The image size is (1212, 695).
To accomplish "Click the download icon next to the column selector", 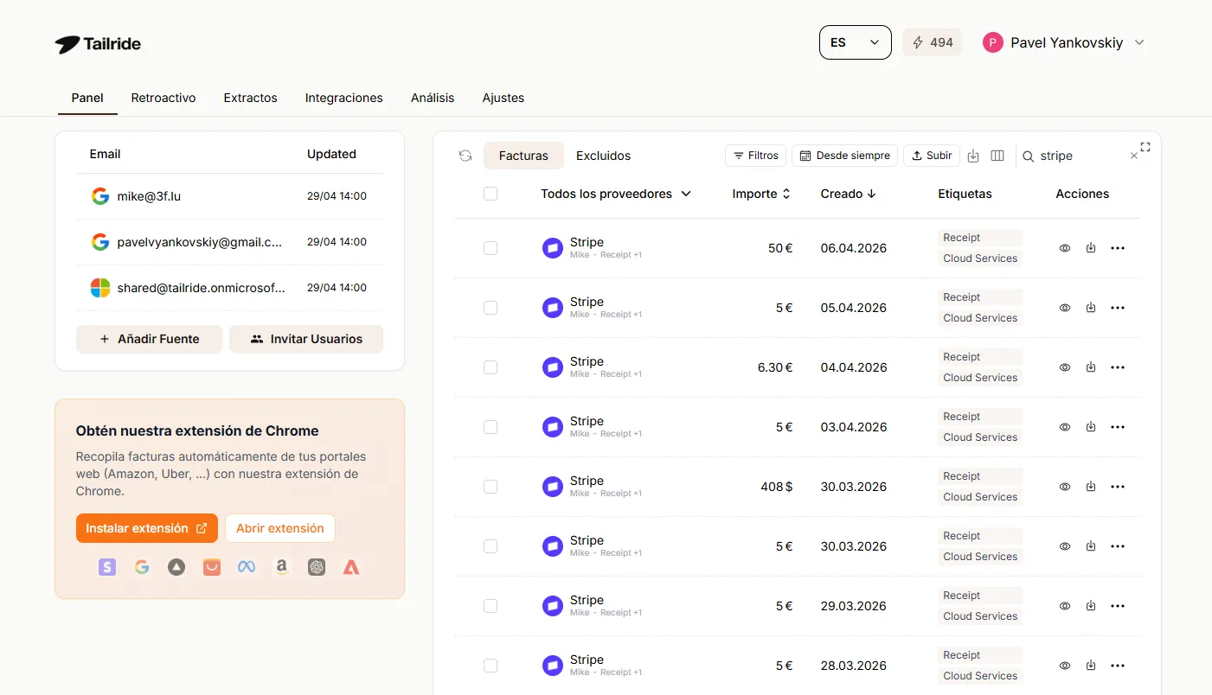I will coord(972,156).
